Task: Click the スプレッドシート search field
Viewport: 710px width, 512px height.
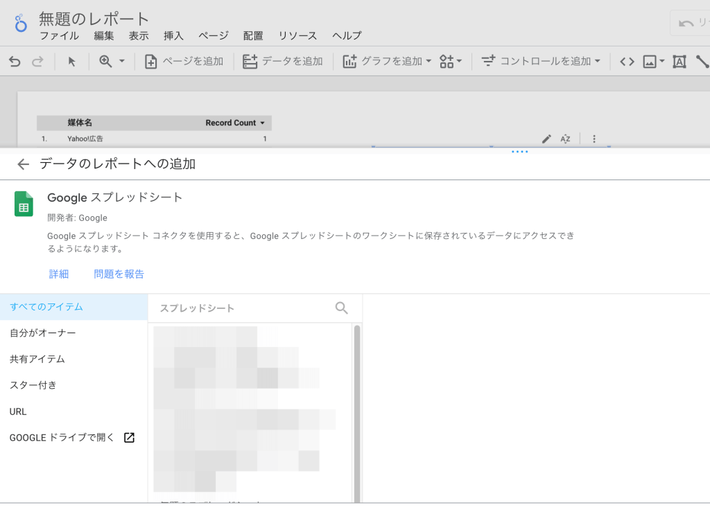Action: [x=245, y=308]
